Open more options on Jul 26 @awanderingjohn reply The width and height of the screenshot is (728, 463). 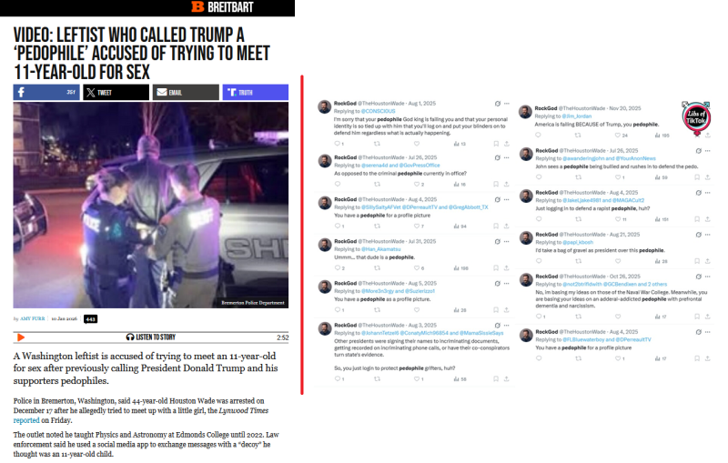[707, 151]
